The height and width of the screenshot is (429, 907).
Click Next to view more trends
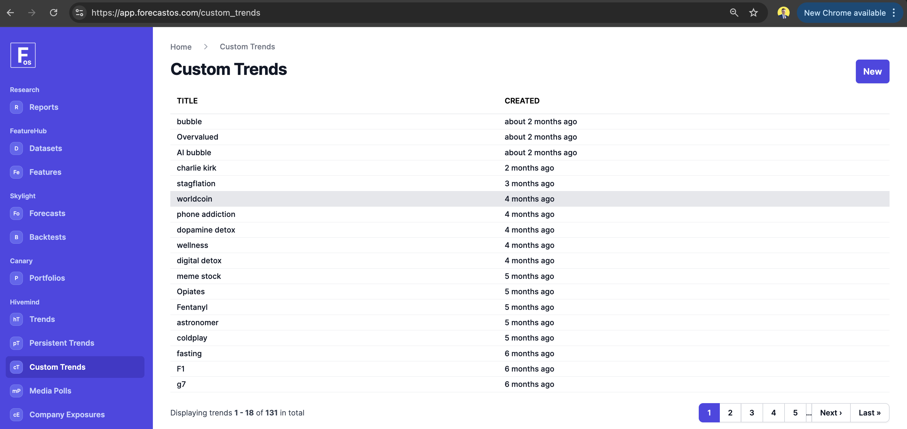pyautogui.click(x=830, y=413)
